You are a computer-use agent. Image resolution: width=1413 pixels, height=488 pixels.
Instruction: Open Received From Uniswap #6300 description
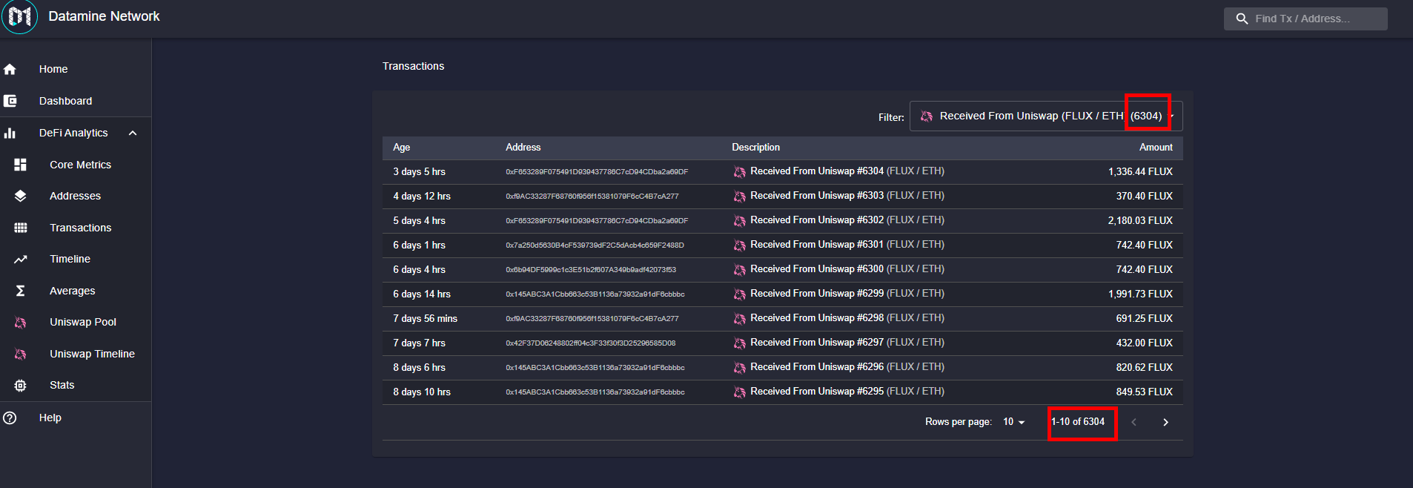click(x=847, y=269)
